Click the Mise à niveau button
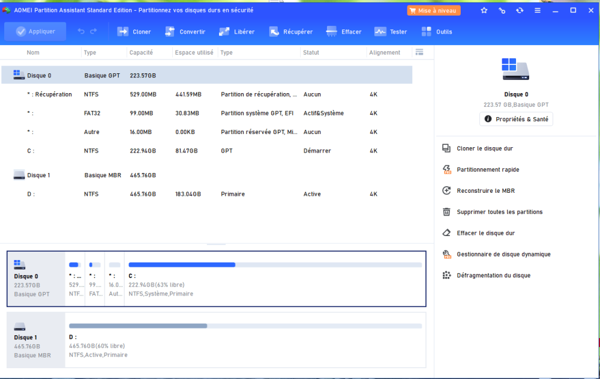Viewport: 600px width, 379px height. pos(433,10)
